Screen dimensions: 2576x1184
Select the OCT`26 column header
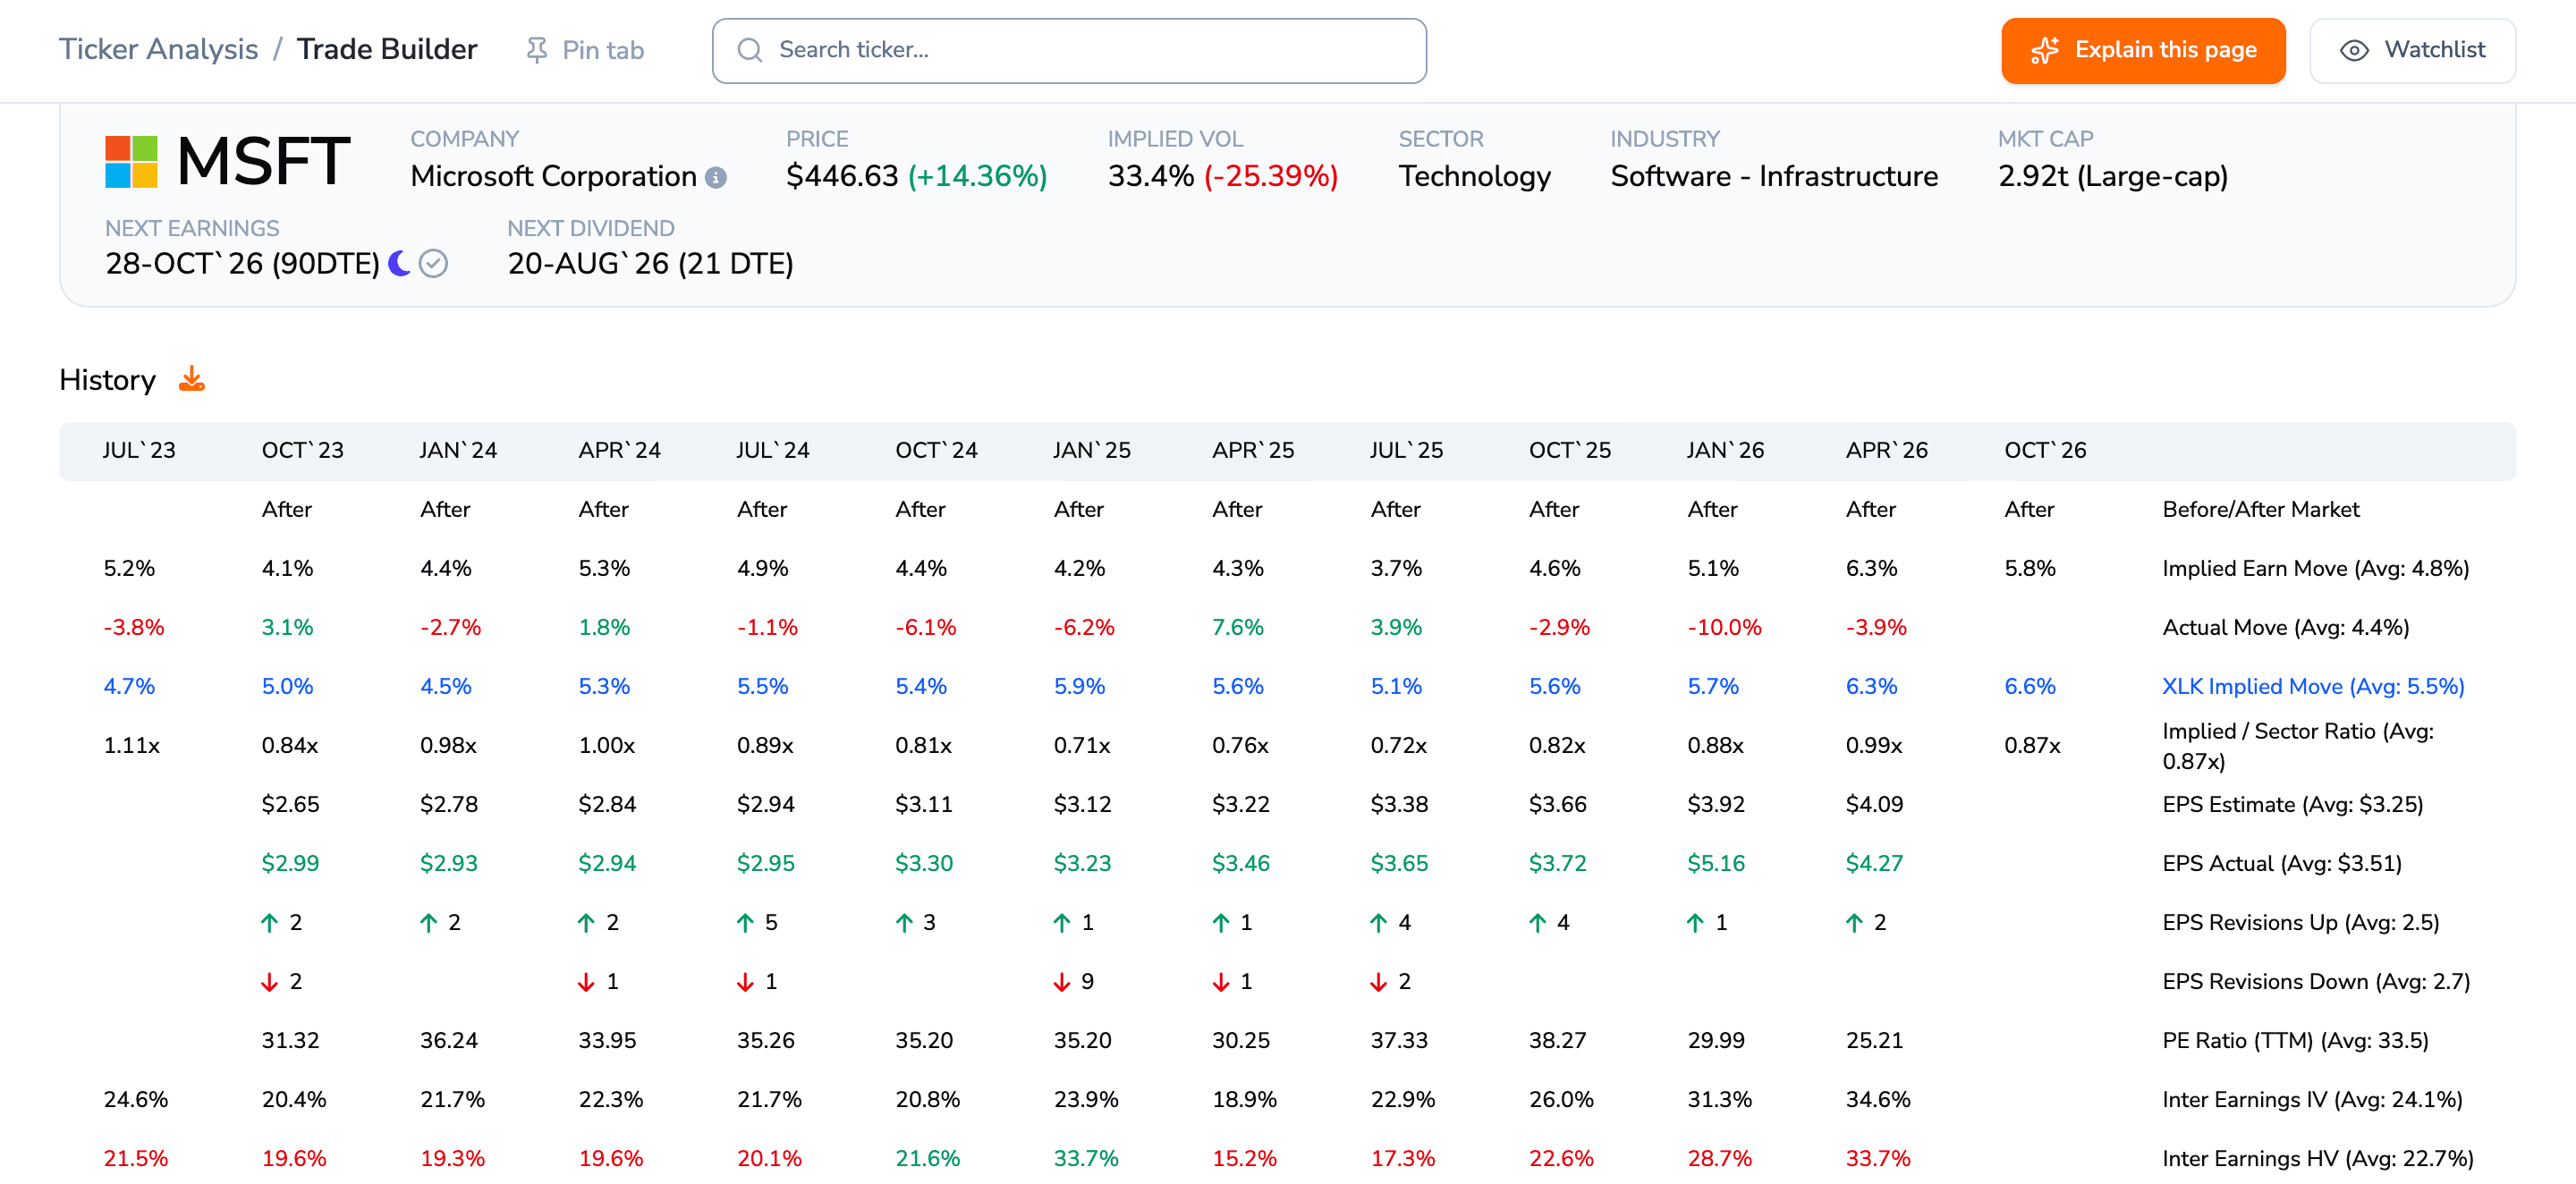click(2045, 450)
